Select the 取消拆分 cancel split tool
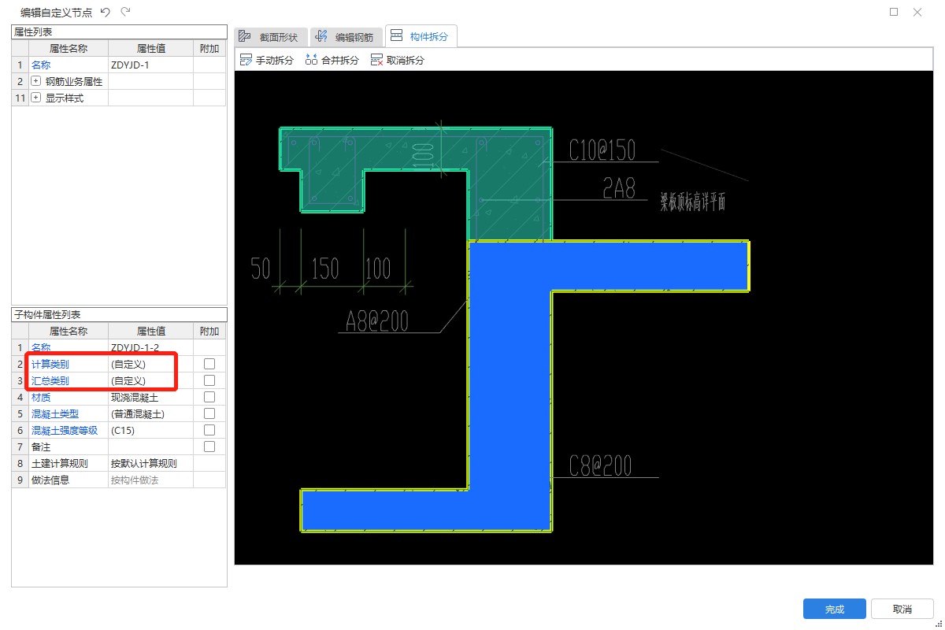The width and height of the screenshot is (945, 630). 397,60
